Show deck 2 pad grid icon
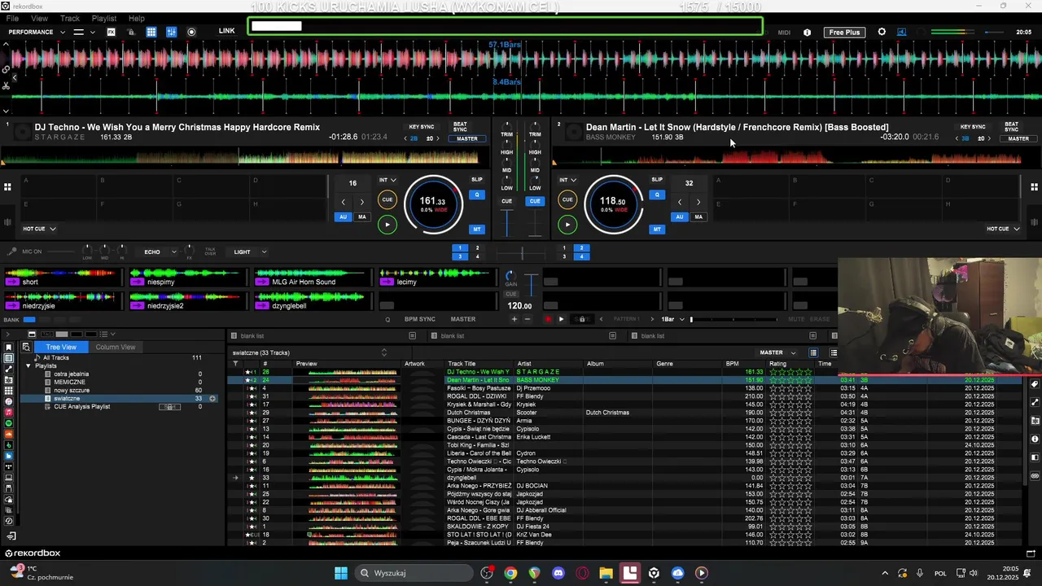 tap(1034, 187)
